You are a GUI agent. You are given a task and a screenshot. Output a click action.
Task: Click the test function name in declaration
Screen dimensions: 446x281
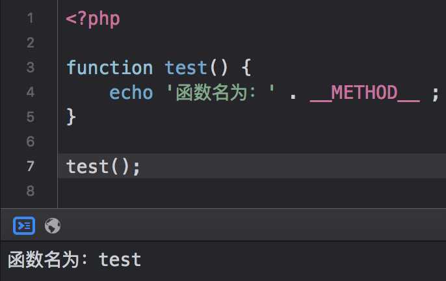click(x=186, y=68)
